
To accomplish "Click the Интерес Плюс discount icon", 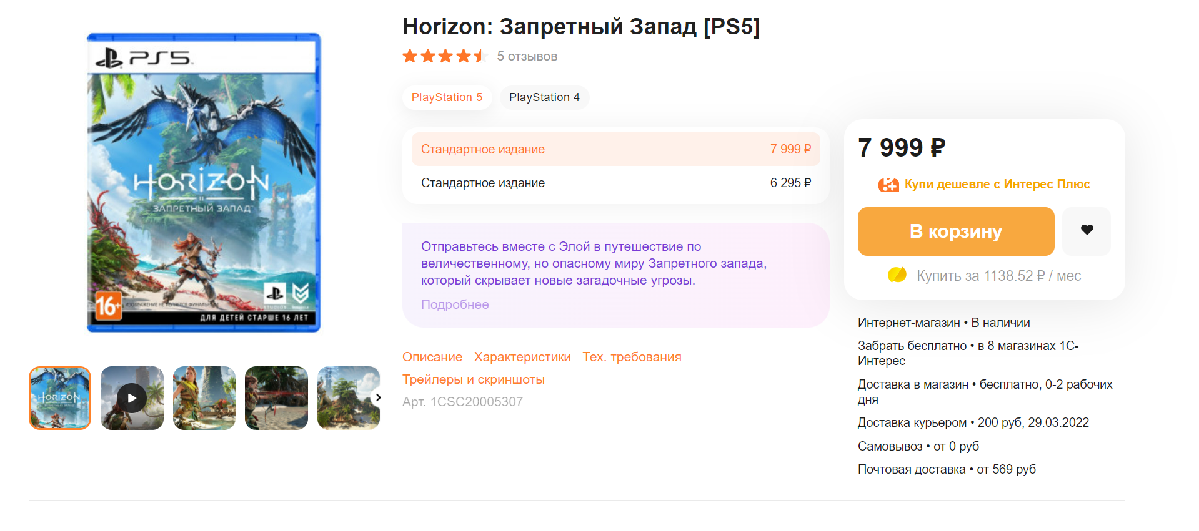I will click(x=888, y=185).
